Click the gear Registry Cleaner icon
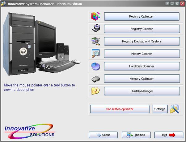The width and height of the screenshot is (186, 142). tap(95, 28)
